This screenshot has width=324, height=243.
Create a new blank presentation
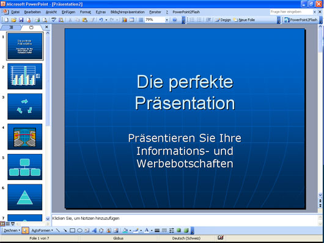pos(6,20)
